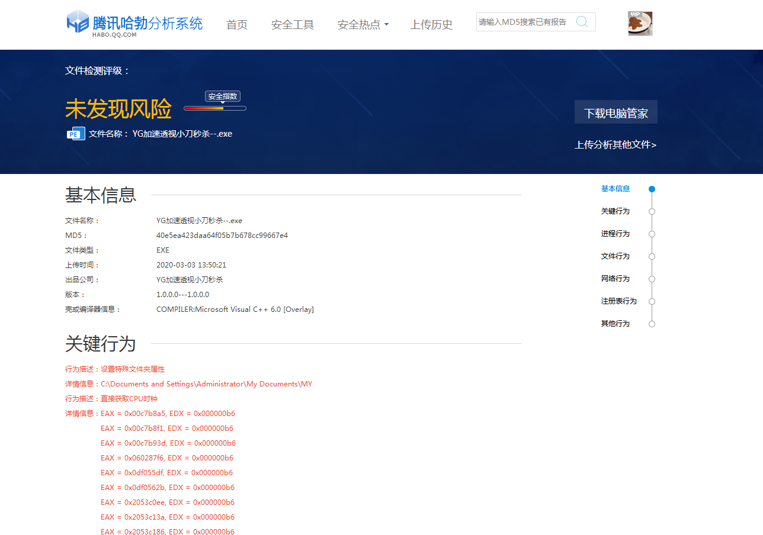
Task: Open the 安全工具 menu item
Action: point(293,25)
